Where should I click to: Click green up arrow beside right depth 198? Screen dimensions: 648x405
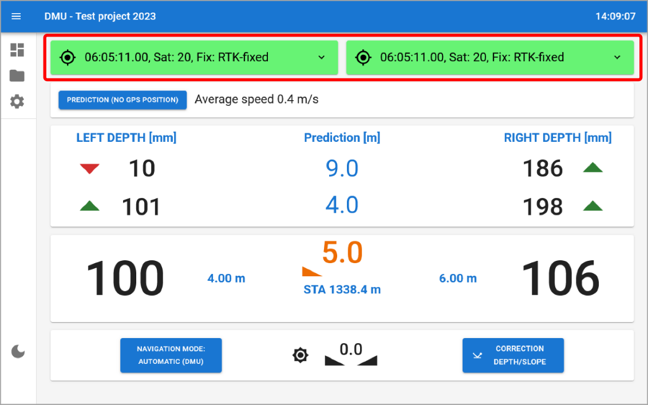tap(592, 206)
